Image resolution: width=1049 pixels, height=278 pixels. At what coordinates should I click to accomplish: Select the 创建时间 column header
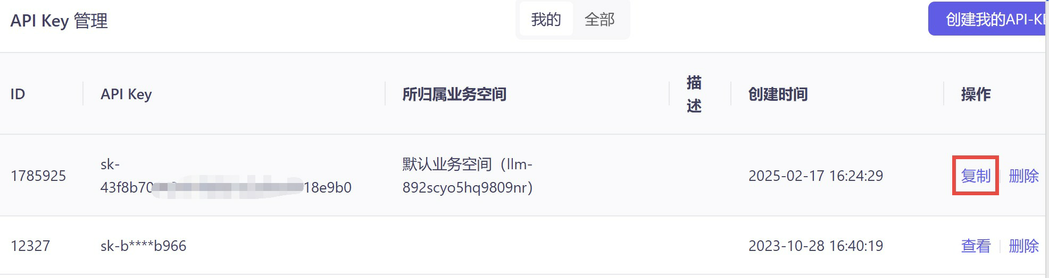tap(778, 94)
